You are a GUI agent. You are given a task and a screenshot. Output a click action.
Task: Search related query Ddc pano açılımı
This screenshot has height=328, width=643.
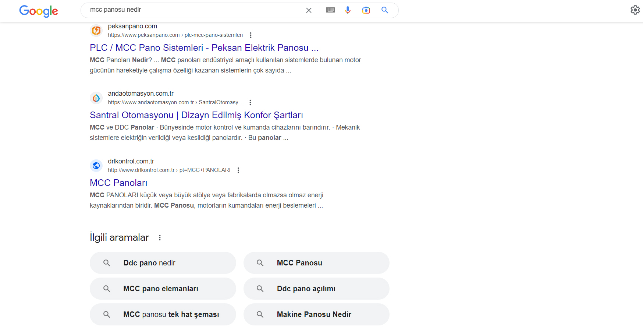tap(316, 289)
